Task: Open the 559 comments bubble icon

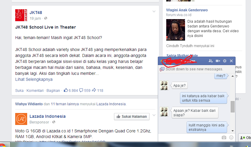Action: tap(85, 90)
